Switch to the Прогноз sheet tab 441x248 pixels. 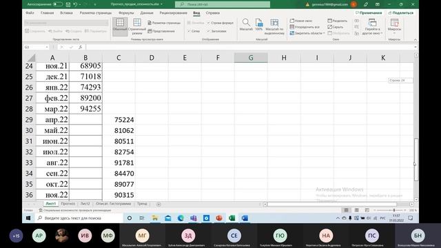click(x=68, y=204)
